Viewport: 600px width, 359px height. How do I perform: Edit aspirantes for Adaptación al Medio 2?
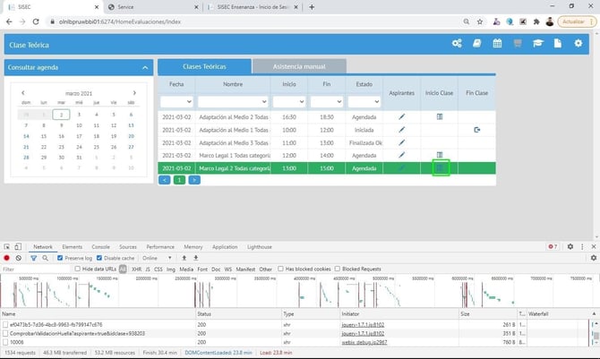click(402, 117)
